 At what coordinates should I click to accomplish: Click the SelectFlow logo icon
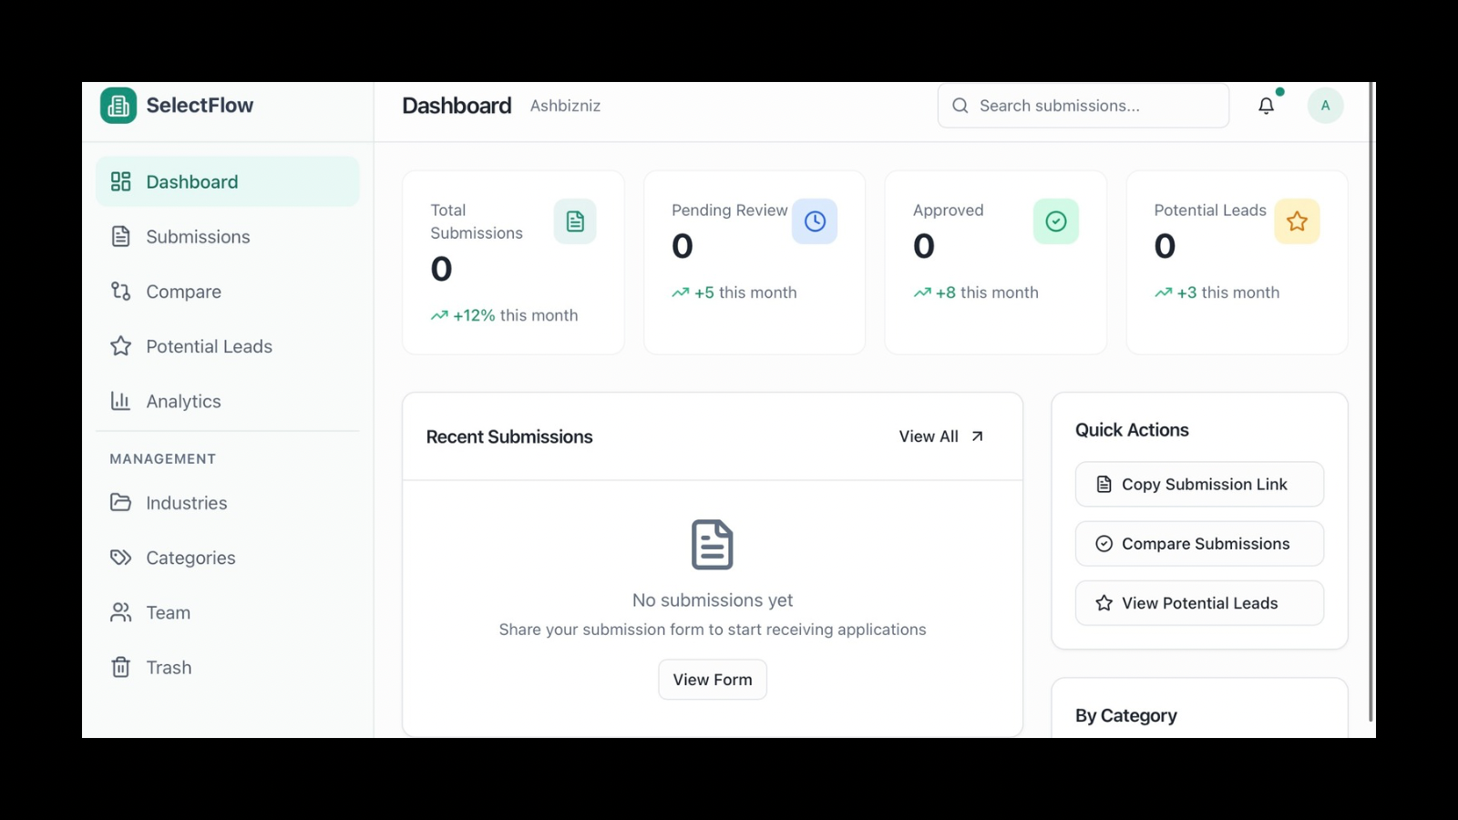point(118,105)
